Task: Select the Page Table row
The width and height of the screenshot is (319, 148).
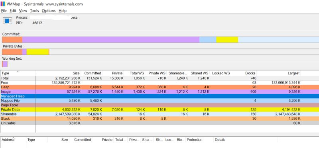Action: [x=159, y=105]
